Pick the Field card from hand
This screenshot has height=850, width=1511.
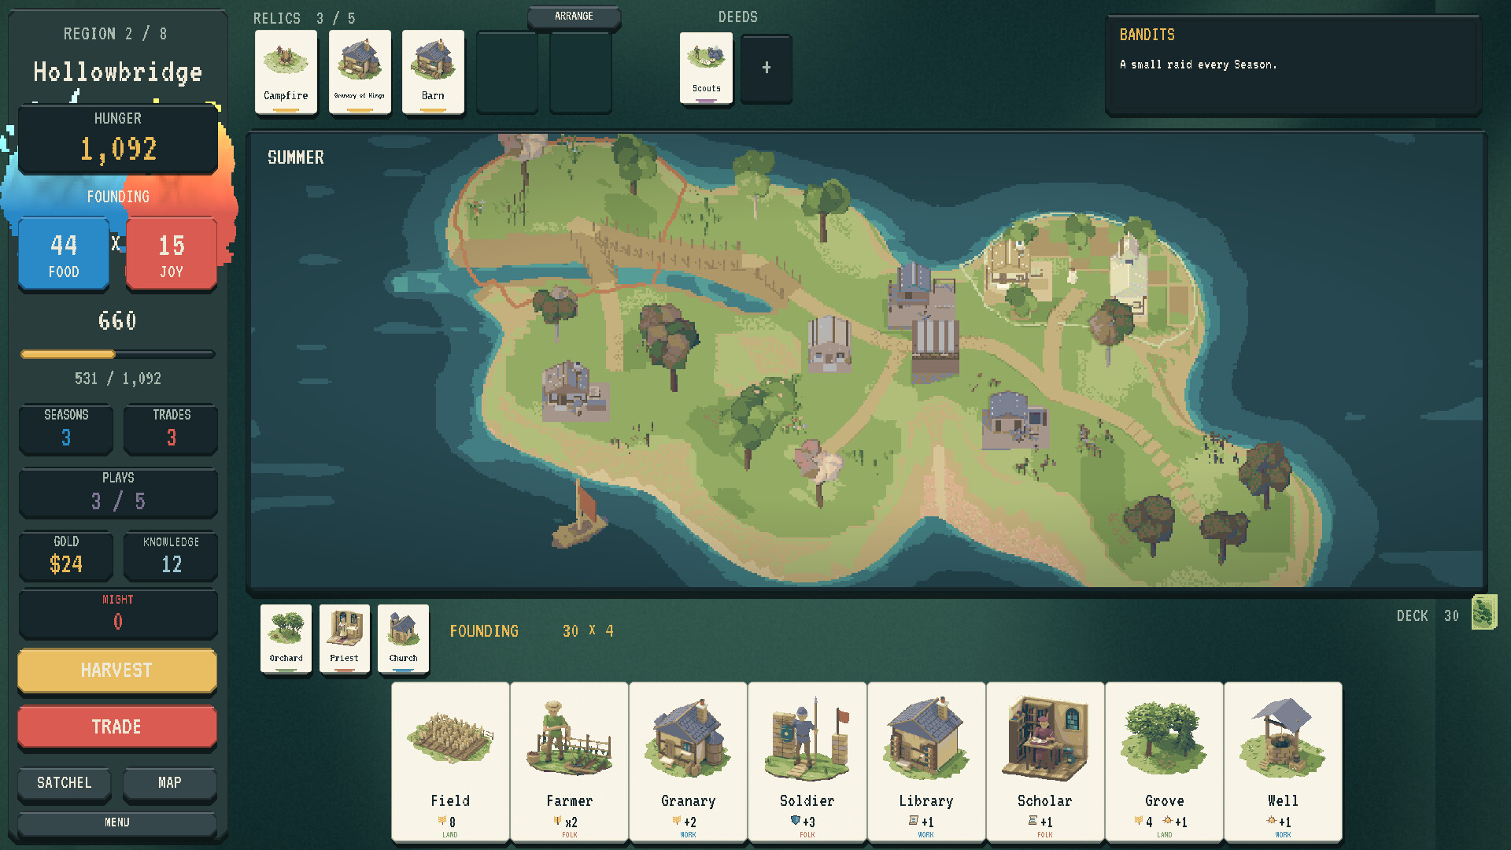[x=450, y=761]
